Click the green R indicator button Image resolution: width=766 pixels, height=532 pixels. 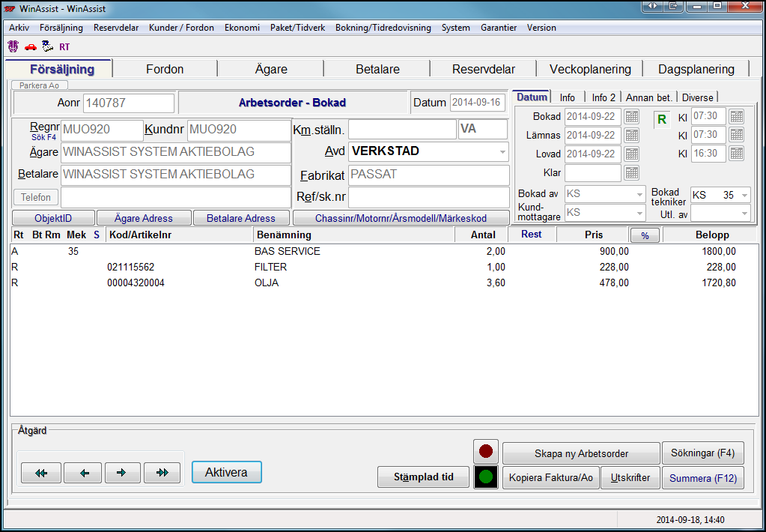pyautogui.click(x=662, y=120)
